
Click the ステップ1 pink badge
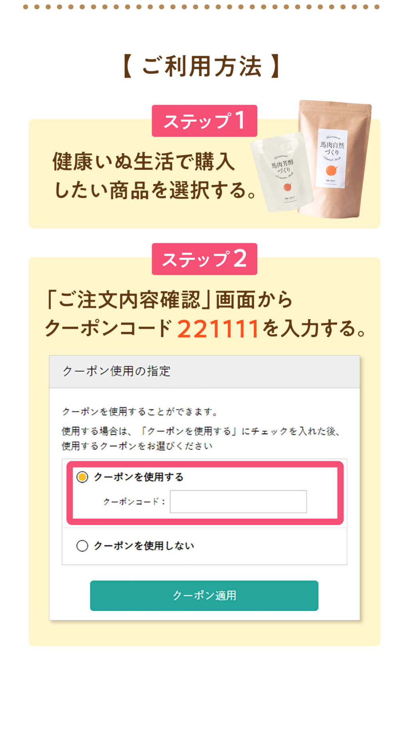tap(204, 121)
